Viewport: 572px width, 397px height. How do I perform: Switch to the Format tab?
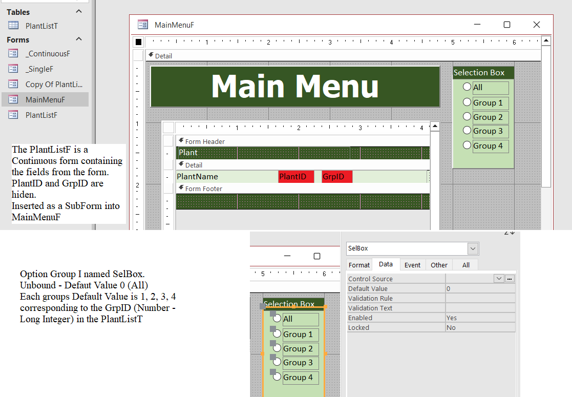click(359, 265)
